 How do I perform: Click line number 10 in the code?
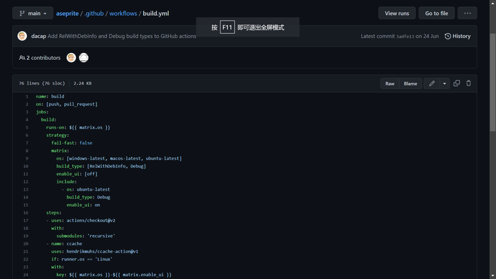(25, 165)
